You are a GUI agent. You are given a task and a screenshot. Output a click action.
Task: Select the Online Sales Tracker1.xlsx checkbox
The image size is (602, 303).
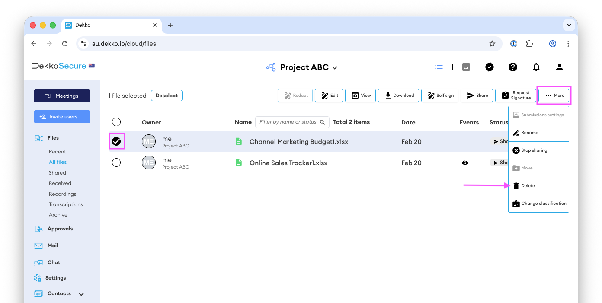(116, 163)
